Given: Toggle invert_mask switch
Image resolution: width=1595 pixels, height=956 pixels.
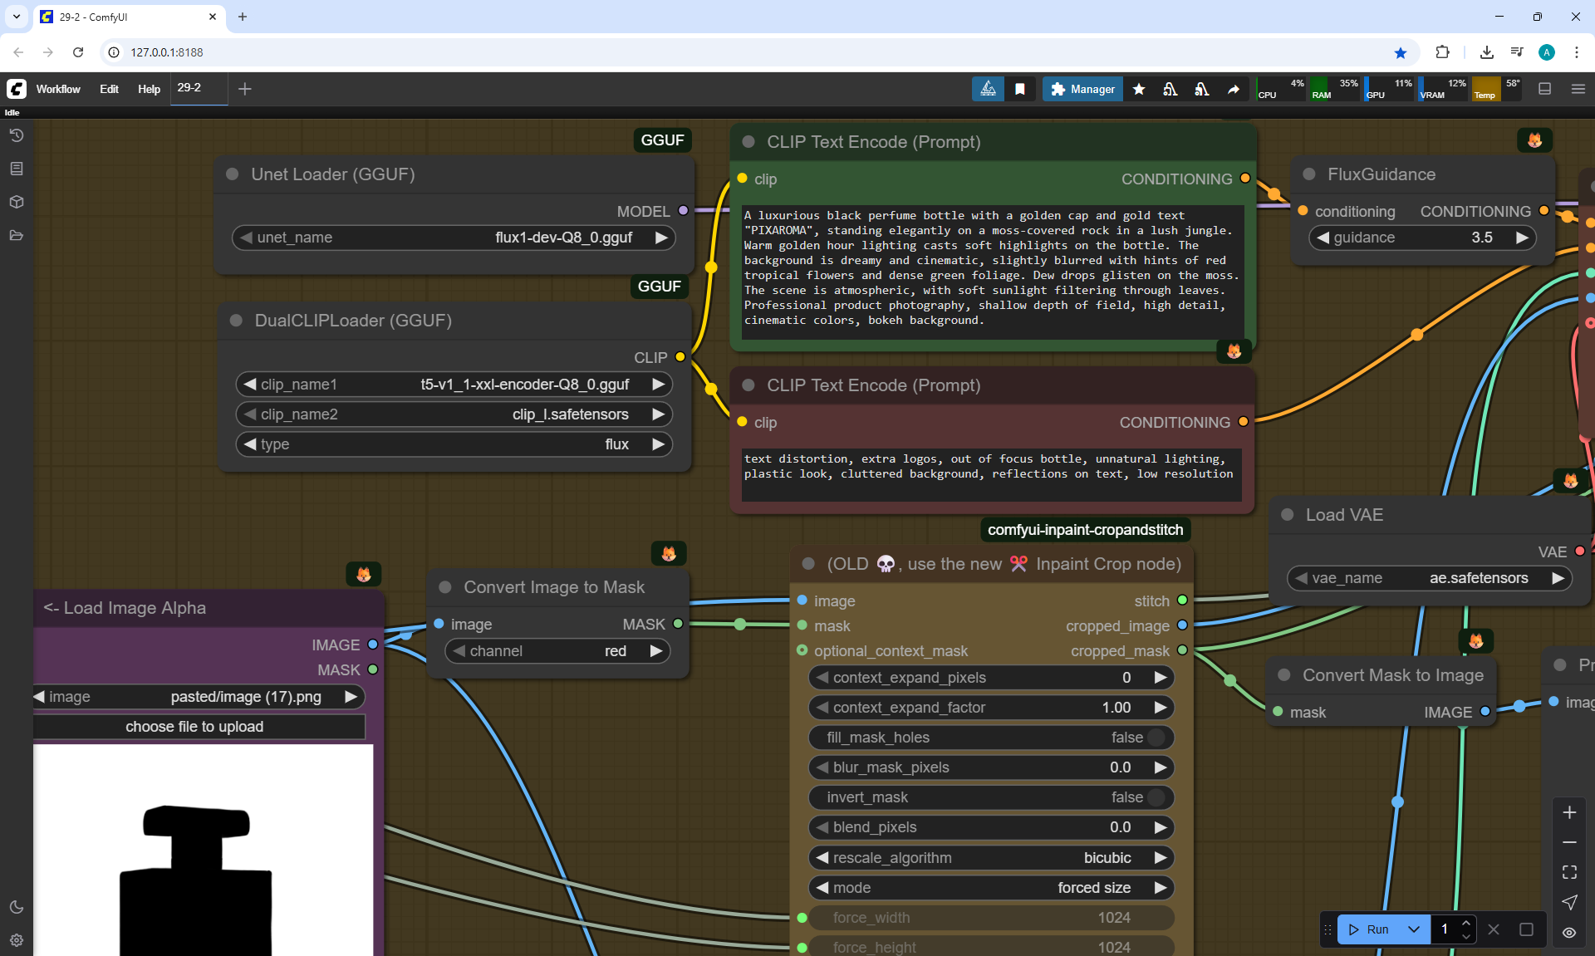Looking at the screenshot, I should coord(1156,797).
